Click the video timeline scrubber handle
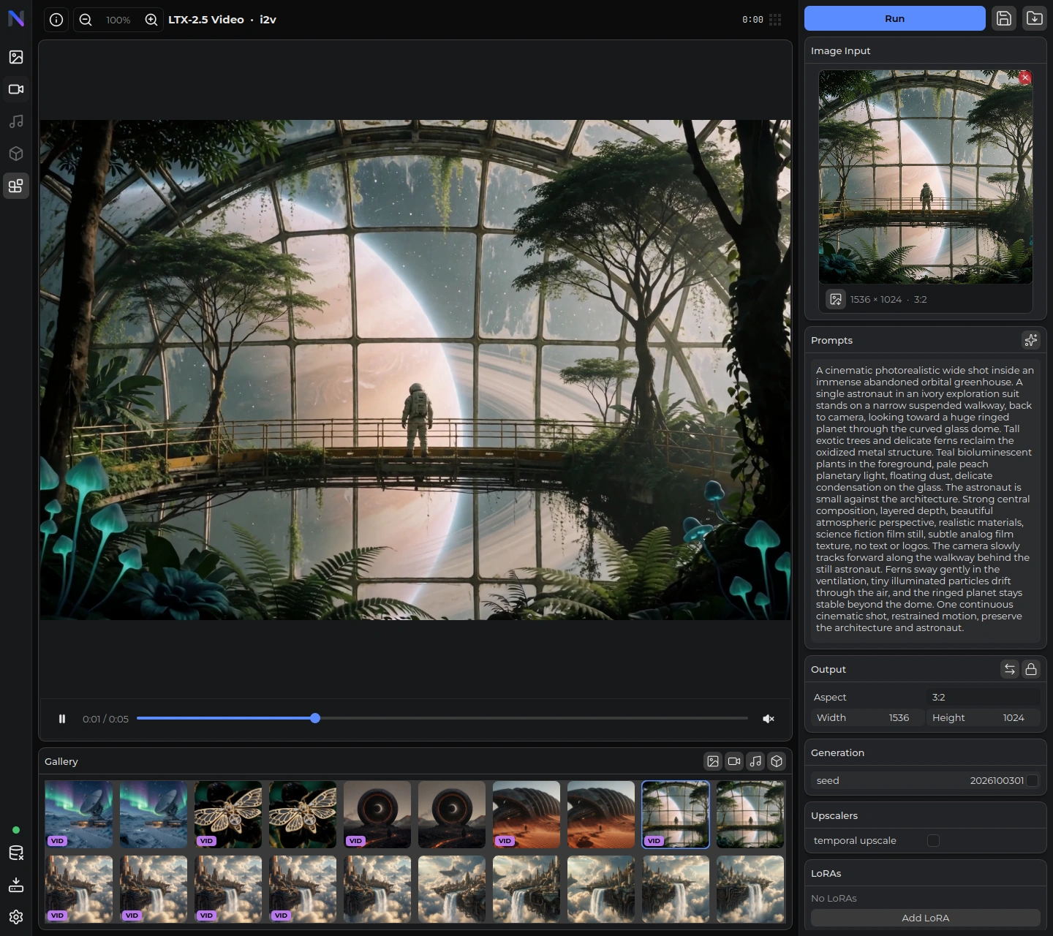 point(315,718)
